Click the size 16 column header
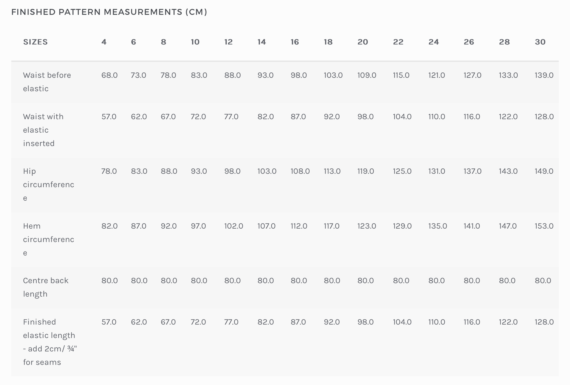570x385 pixels. coord(295,42)
